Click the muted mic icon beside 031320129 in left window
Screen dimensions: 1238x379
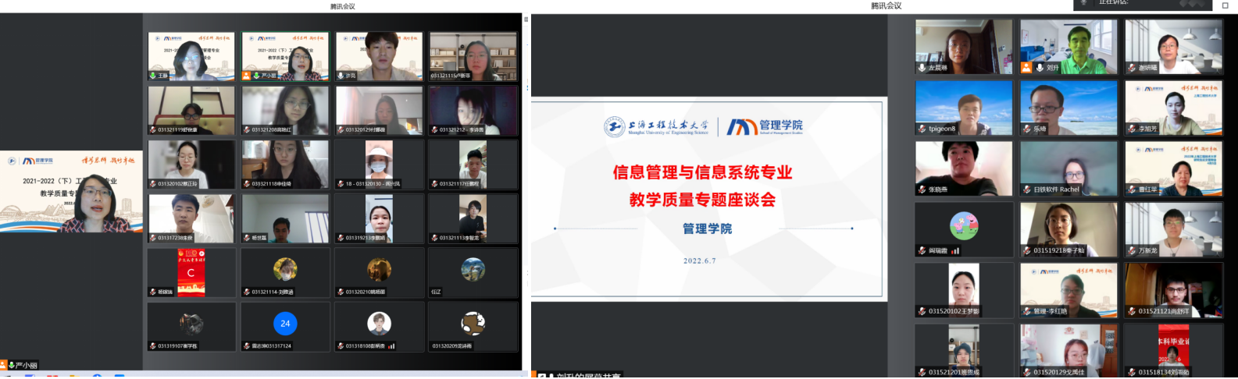(341, 130)
